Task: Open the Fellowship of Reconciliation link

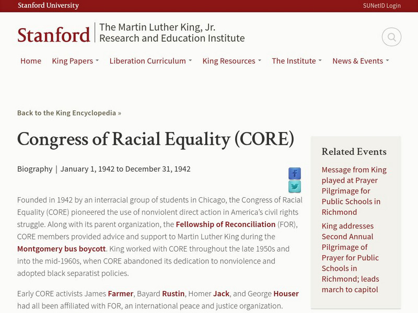Action: 226,224
